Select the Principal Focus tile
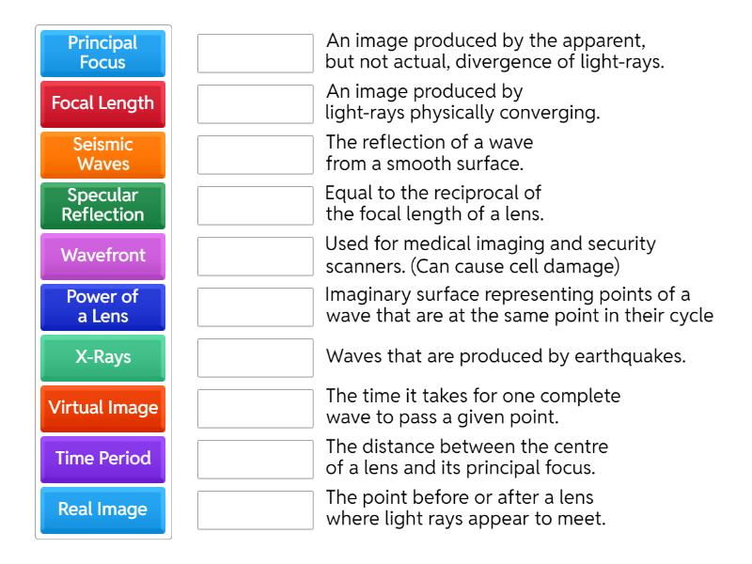The width and height of the screenshot is (752, 564). pyautogui.click(x=103, y=54)
